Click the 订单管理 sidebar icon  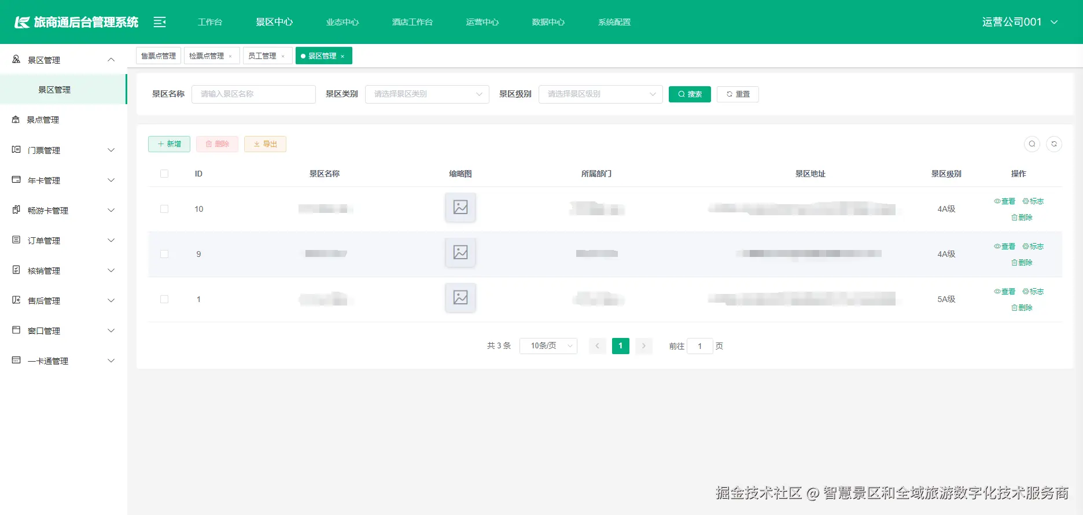[16, 240]
